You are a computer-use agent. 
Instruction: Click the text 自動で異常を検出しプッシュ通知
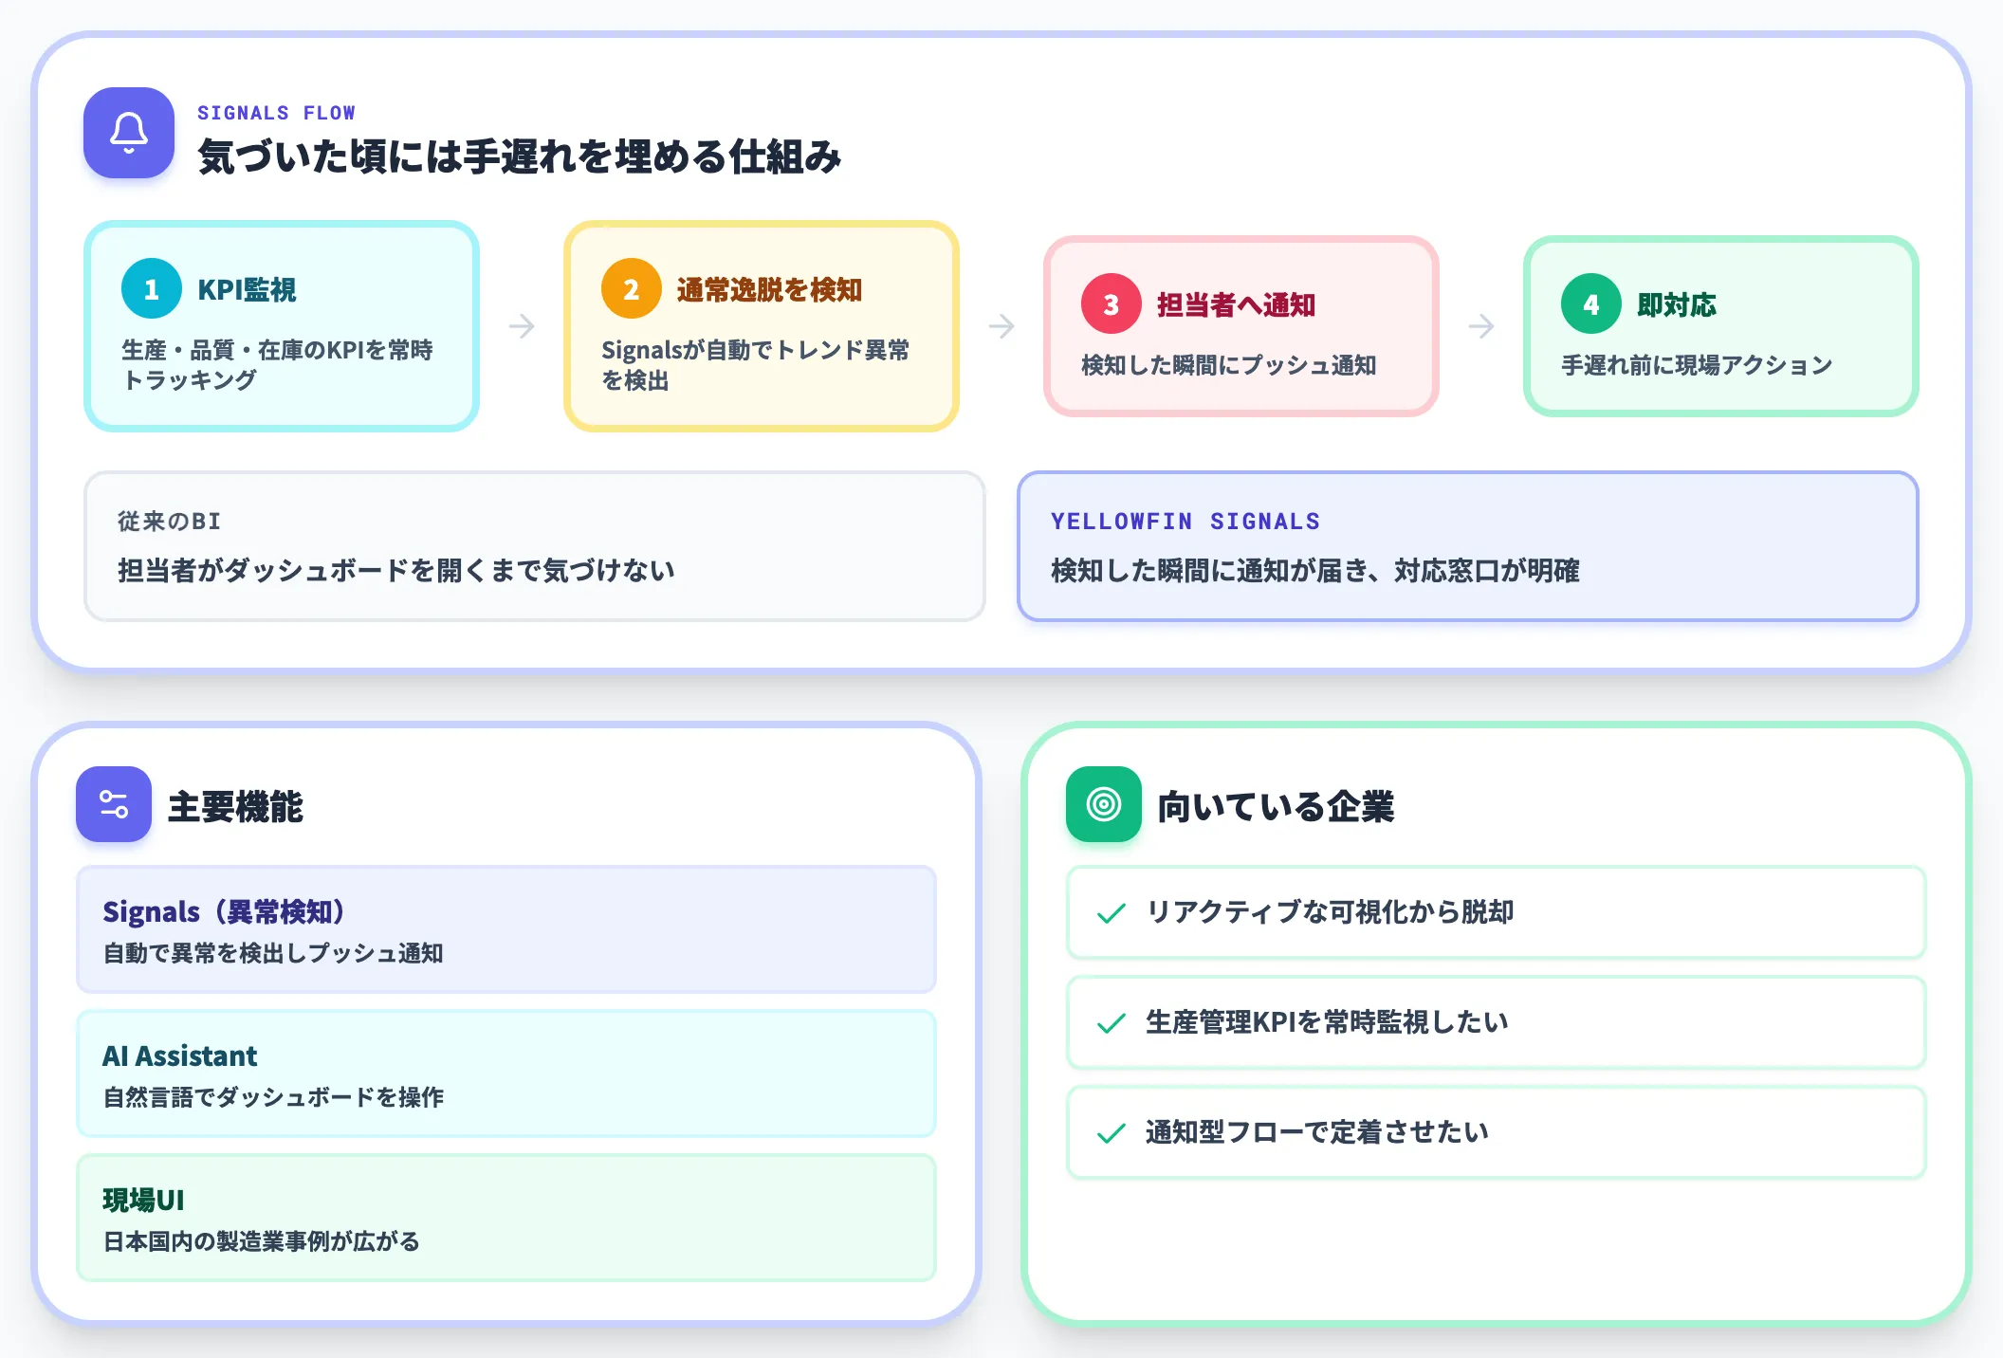pyautogui.click(x=273, y=953)
